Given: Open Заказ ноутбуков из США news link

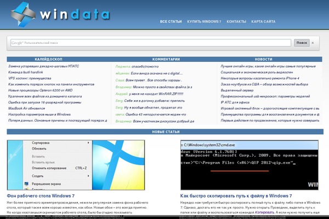Looking at the screenshot, I should [x=264, y=84].
